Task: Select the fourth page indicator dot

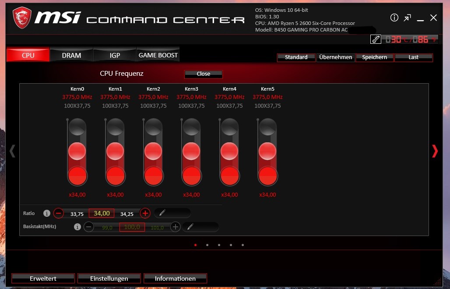Action: (231, 245)
